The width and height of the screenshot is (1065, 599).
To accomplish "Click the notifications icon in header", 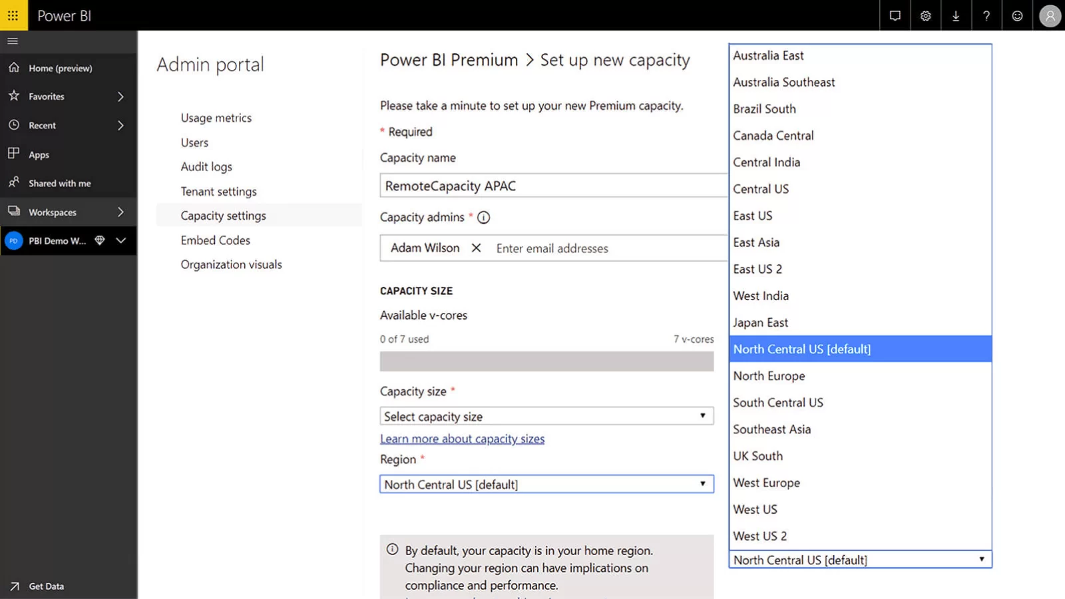I will tap(895, 15).
